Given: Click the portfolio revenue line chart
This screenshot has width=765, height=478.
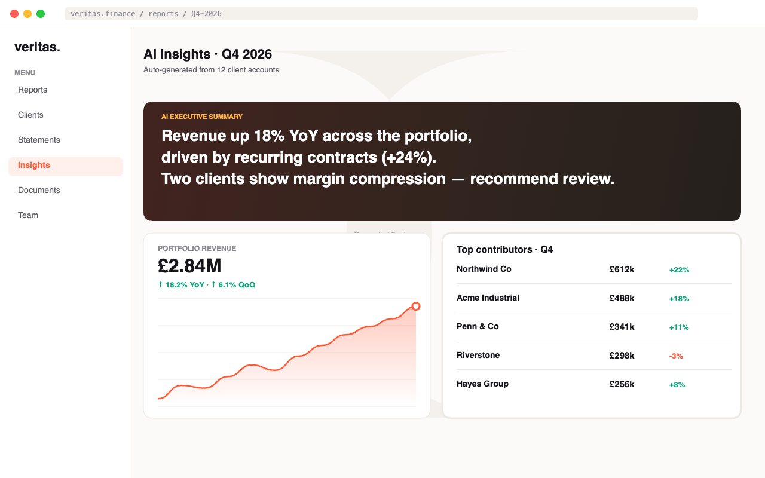Looking at the screenshot, I should pyautogui.click(x=287, y=353).
